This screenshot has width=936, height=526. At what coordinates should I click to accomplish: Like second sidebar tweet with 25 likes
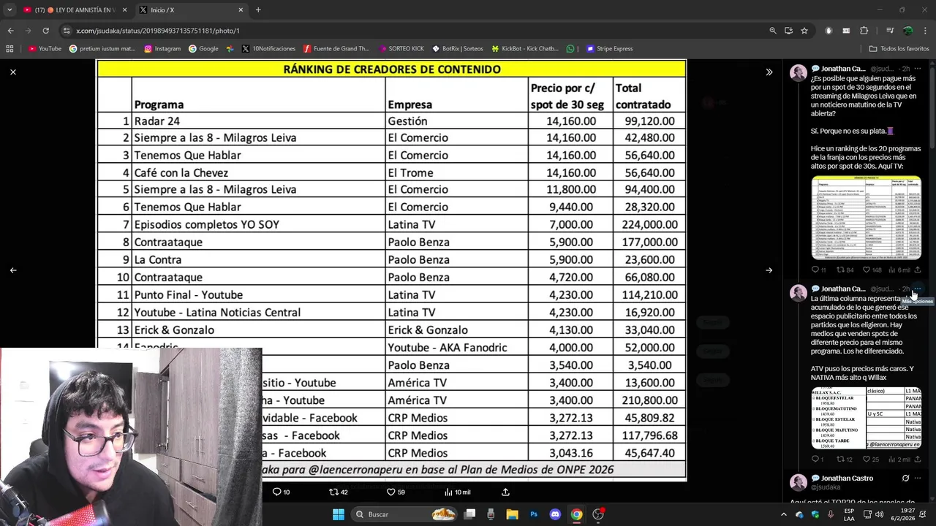[x=871, y=459]
